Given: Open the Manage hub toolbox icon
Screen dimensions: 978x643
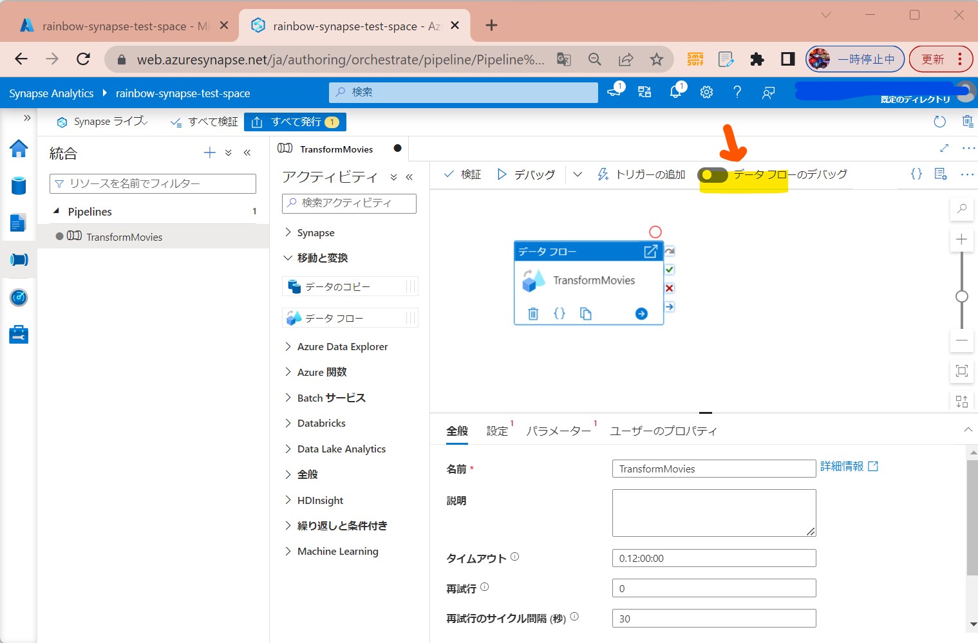Looking at the screenshot, I should pyautogui.click(x=19, y=334).
